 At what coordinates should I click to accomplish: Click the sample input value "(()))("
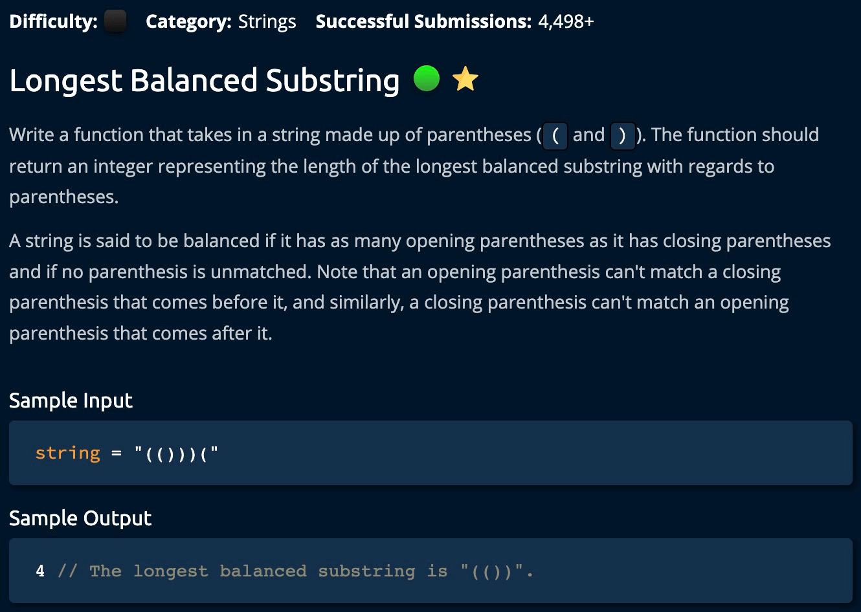[177, 453]
